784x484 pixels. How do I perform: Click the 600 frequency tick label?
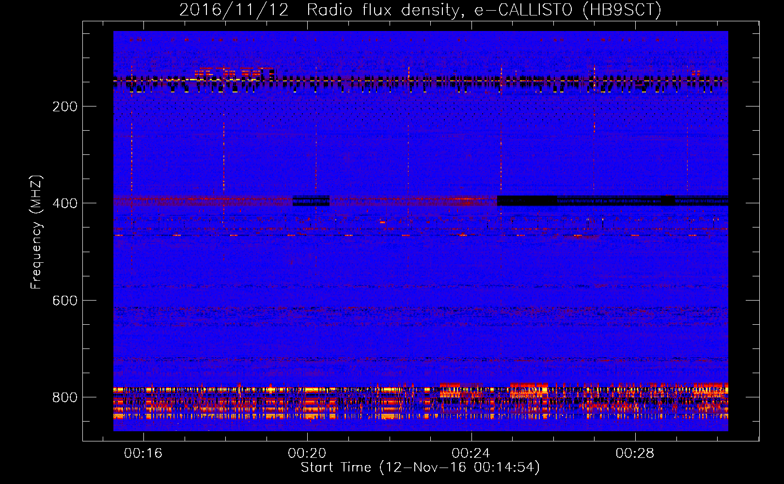tap(65, 301)
